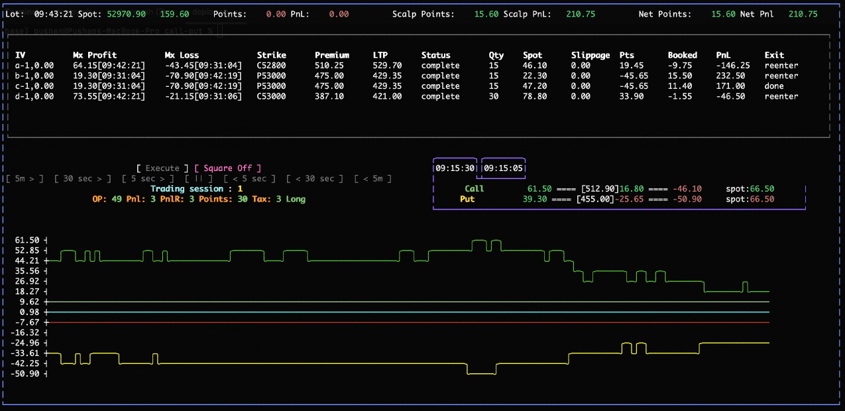Click the Strike column header
Viewport: 845px width, 411px height.
pos(271,55)
